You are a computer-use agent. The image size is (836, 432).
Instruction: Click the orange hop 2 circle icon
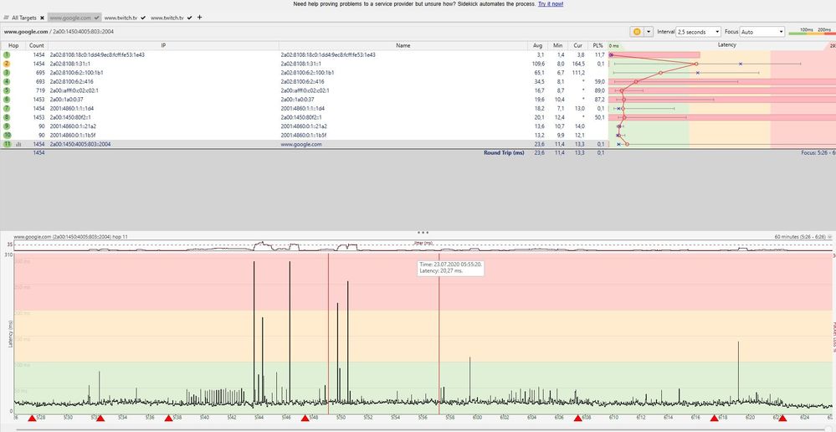[x=7, y=64]
